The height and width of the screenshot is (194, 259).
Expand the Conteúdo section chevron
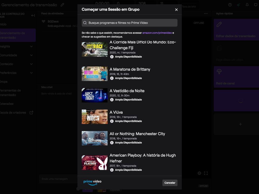31,64
